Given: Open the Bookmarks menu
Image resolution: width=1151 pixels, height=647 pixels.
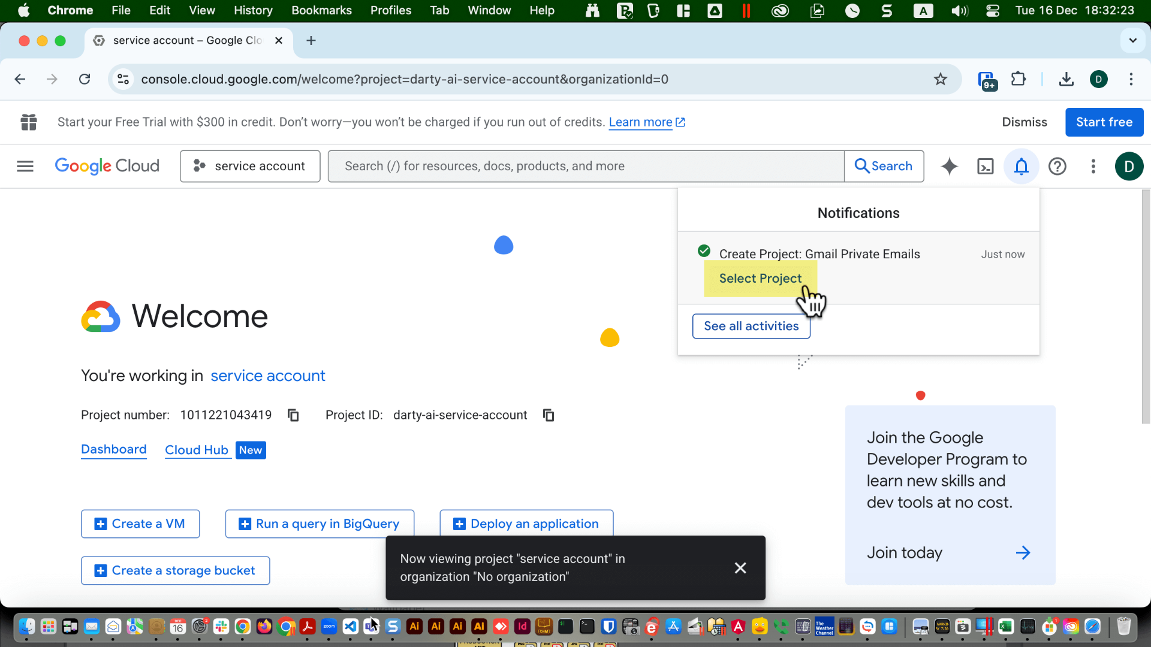Looking at the screenshot, I should click(321, 10).
